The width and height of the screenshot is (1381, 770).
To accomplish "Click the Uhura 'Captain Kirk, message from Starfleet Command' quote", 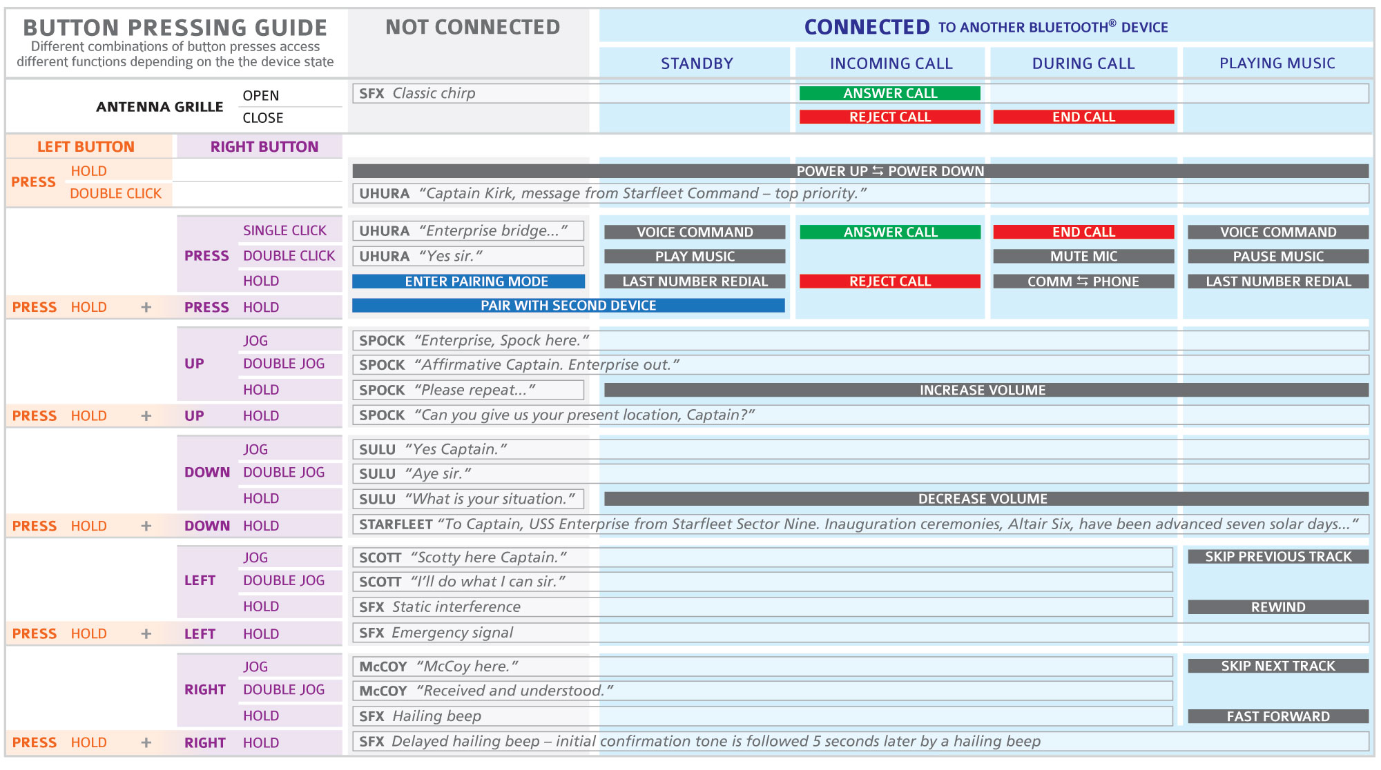I will (x=860, y=193).
